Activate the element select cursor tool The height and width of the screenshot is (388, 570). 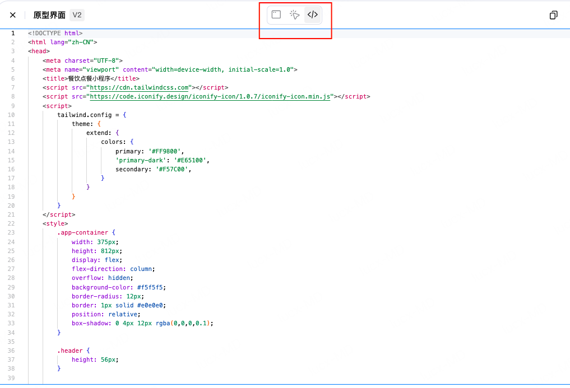[x=294, y=15]
